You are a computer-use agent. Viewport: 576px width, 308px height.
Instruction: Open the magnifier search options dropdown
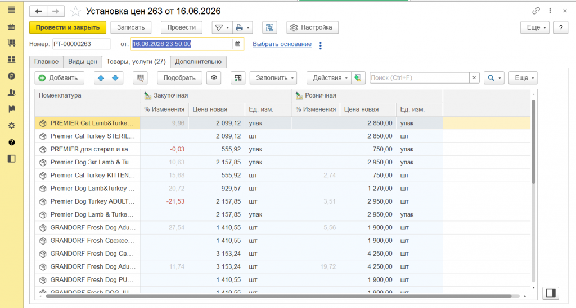(494, 77)
